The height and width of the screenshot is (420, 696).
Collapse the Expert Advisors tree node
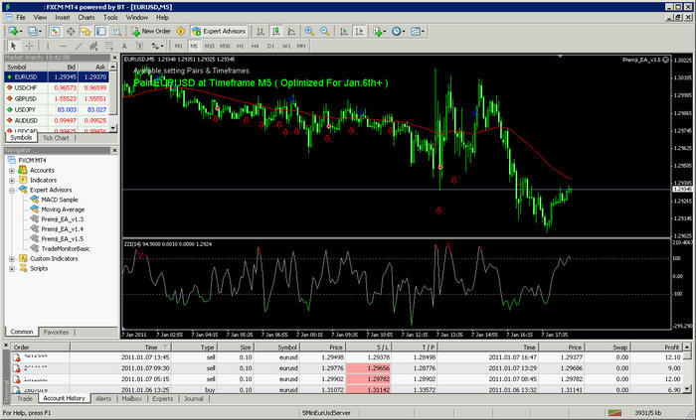tap(12, 190)
